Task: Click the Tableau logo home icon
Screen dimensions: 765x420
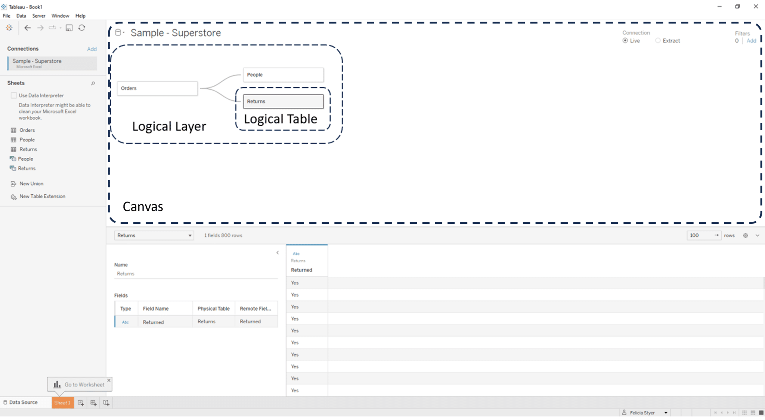Action: pyautogui.click(x=9, y=28)
